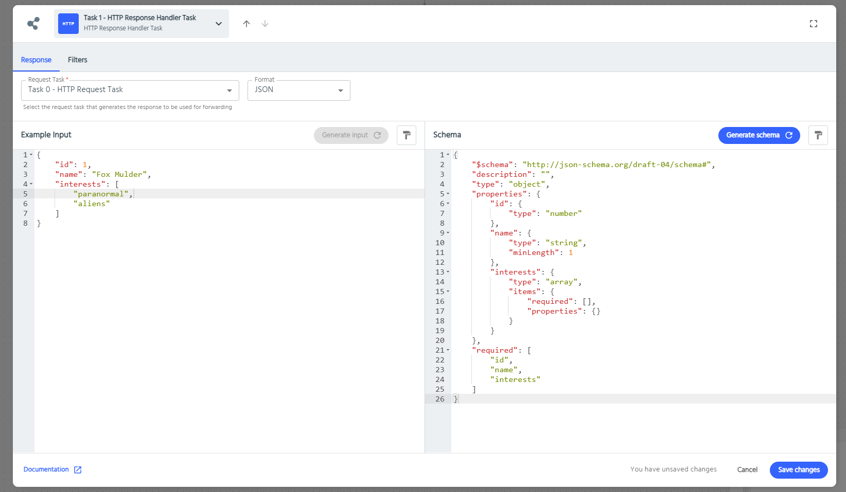Click the "Fox Mulder" value in Example Input
Image resolution: width=846 pixels, height=492 pixels.
pyautogui.click(x=119, y=174)
